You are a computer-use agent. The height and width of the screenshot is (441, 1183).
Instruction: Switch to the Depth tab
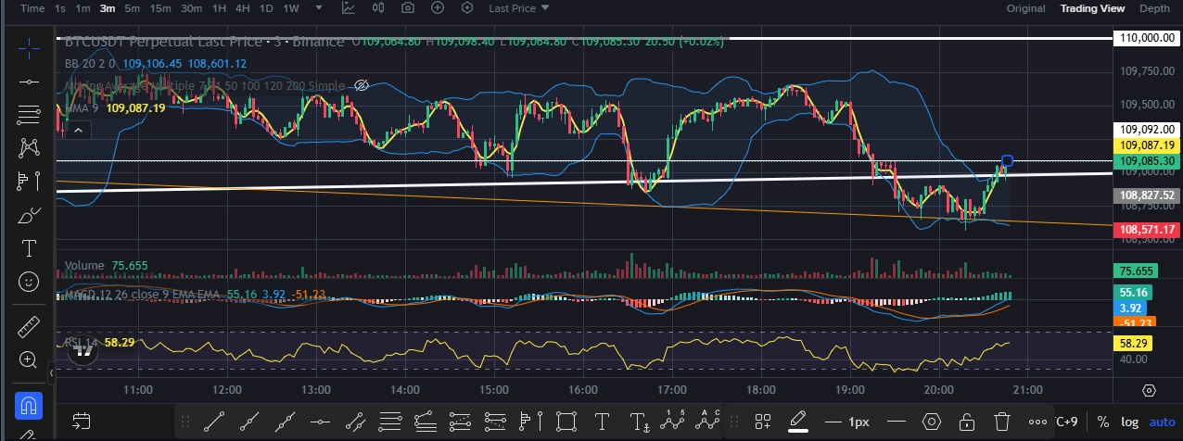[1154, 8]
